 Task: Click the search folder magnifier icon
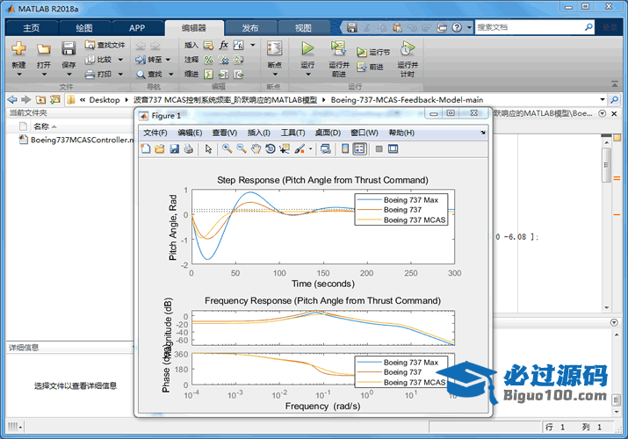(614, 99)
